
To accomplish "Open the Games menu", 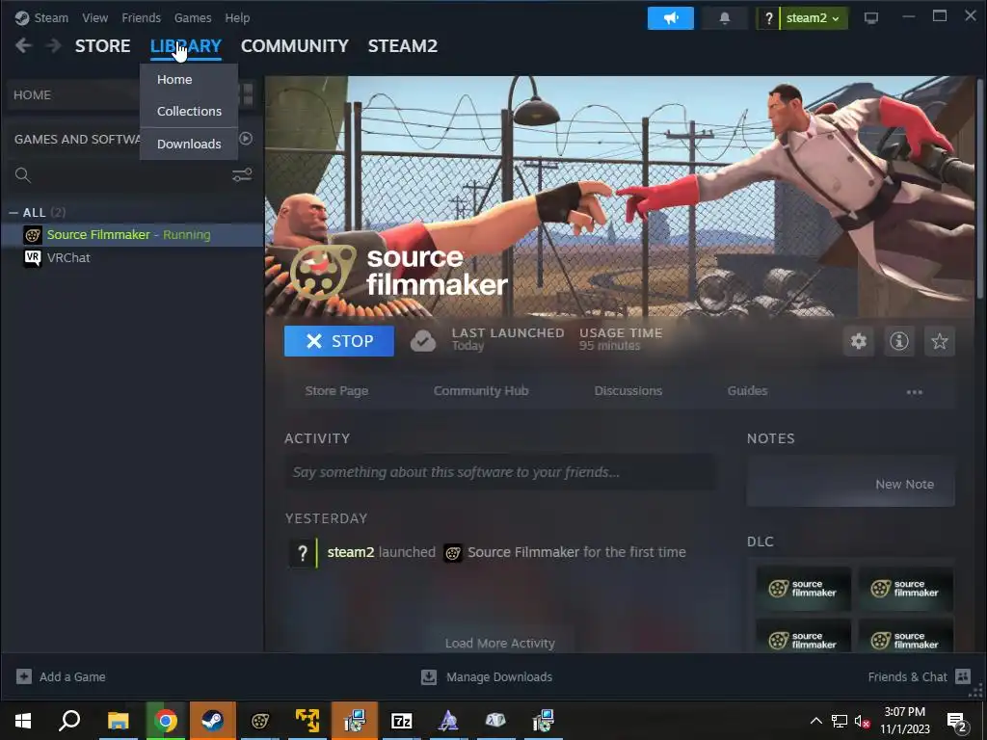I will coord(193,17).
